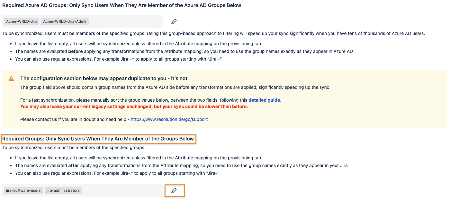450x203 pixels.
Task: Click the bold word "before" in the bullet list
Action: [75, 51]
